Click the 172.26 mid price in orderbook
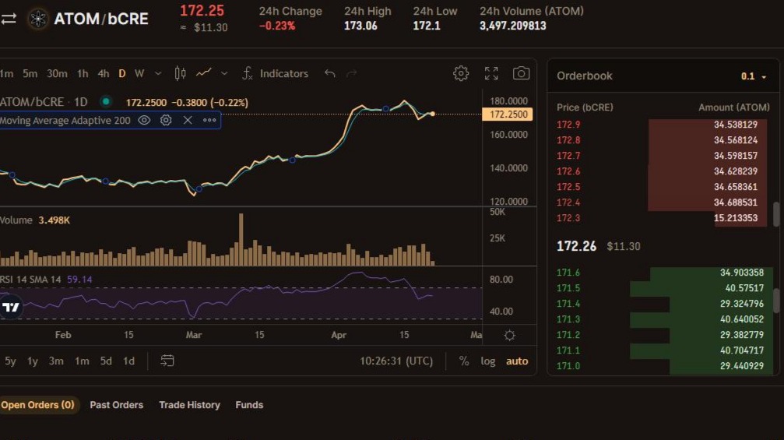The height and width of the screenshot is (440, 784). pos(576,246)
